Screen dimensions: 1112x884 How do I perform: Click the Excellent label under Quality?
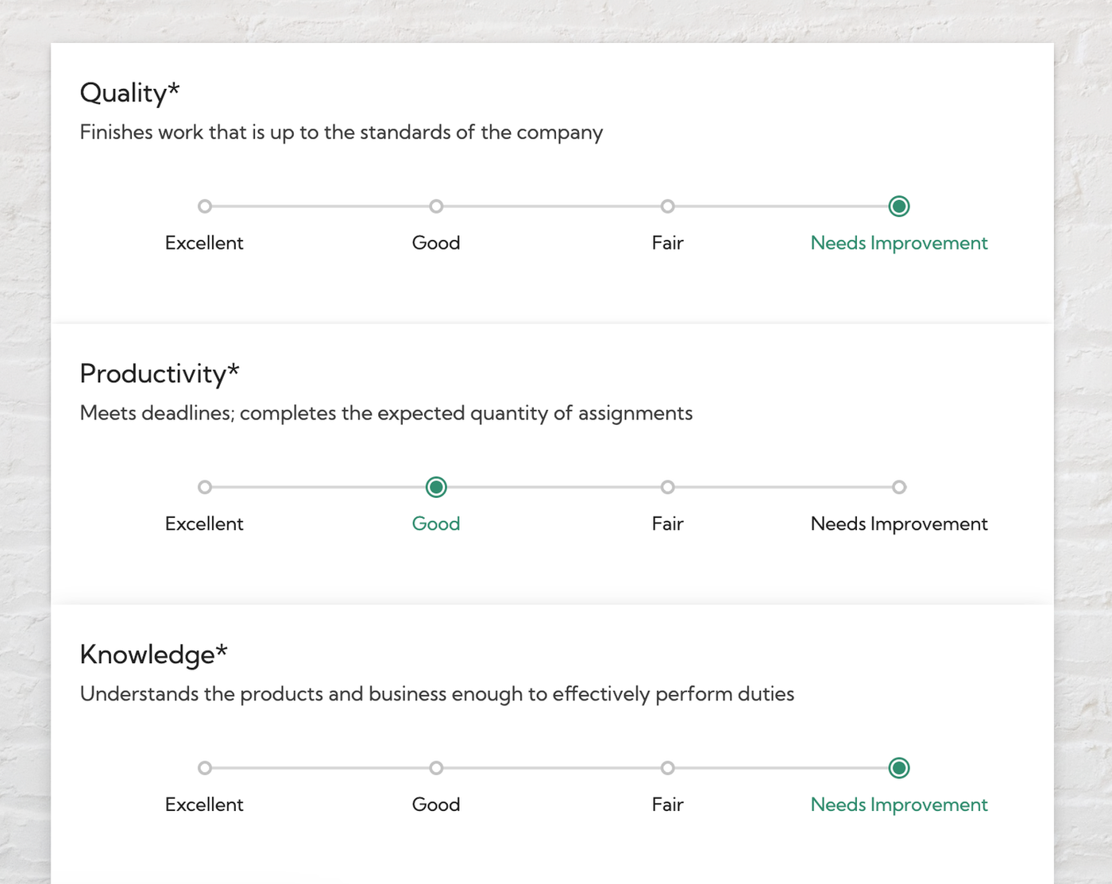coord(204,243)
